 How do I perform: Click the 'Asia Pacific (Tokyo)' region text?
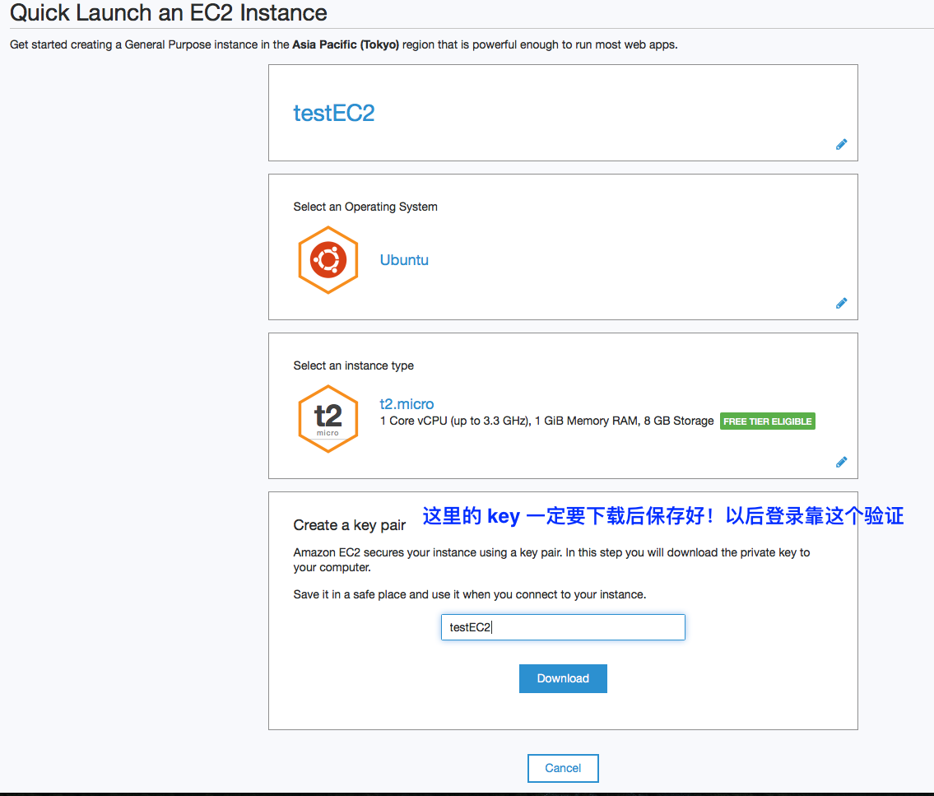coord(346,44)
